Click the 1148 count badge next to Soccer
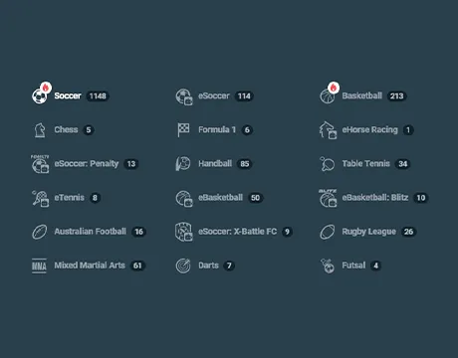458x358 pixels. (98, 96)
